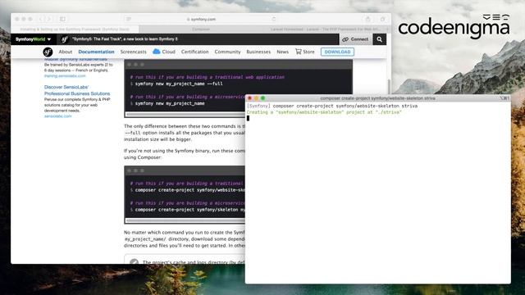Click the horizontal scrollbar under the composer code block

[185, 220]
